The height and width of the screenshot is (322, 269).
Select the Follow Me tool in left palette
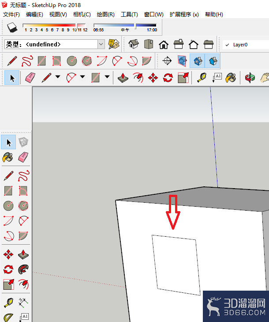tap(23, 269)
